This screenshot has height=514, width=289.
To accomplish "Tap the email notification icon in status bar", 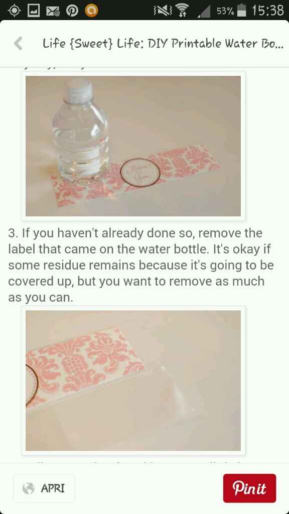I will [53, 11].
